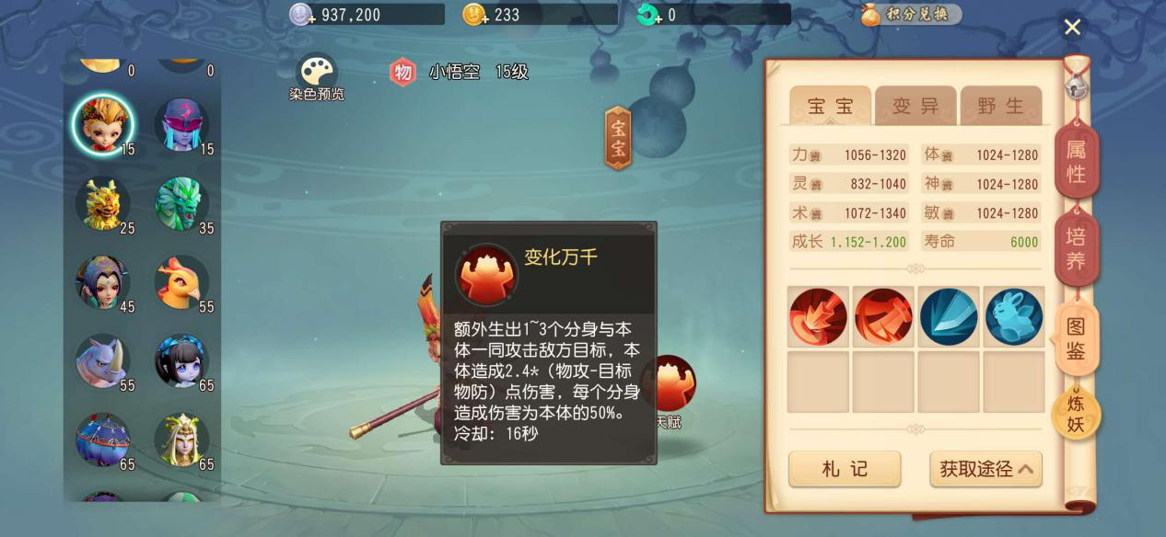
Task: Open 积分兑换 points exchange
Action: [911, 14]
